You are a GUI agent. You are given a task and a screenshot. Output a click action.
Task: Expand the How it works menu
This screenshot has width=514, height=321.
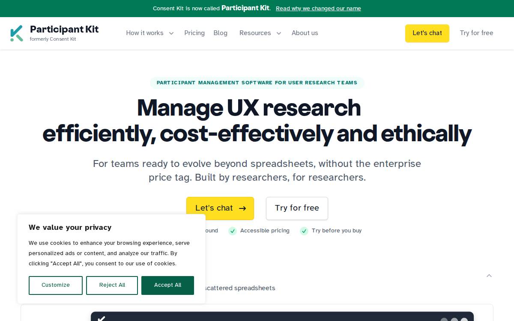point(145,33)
